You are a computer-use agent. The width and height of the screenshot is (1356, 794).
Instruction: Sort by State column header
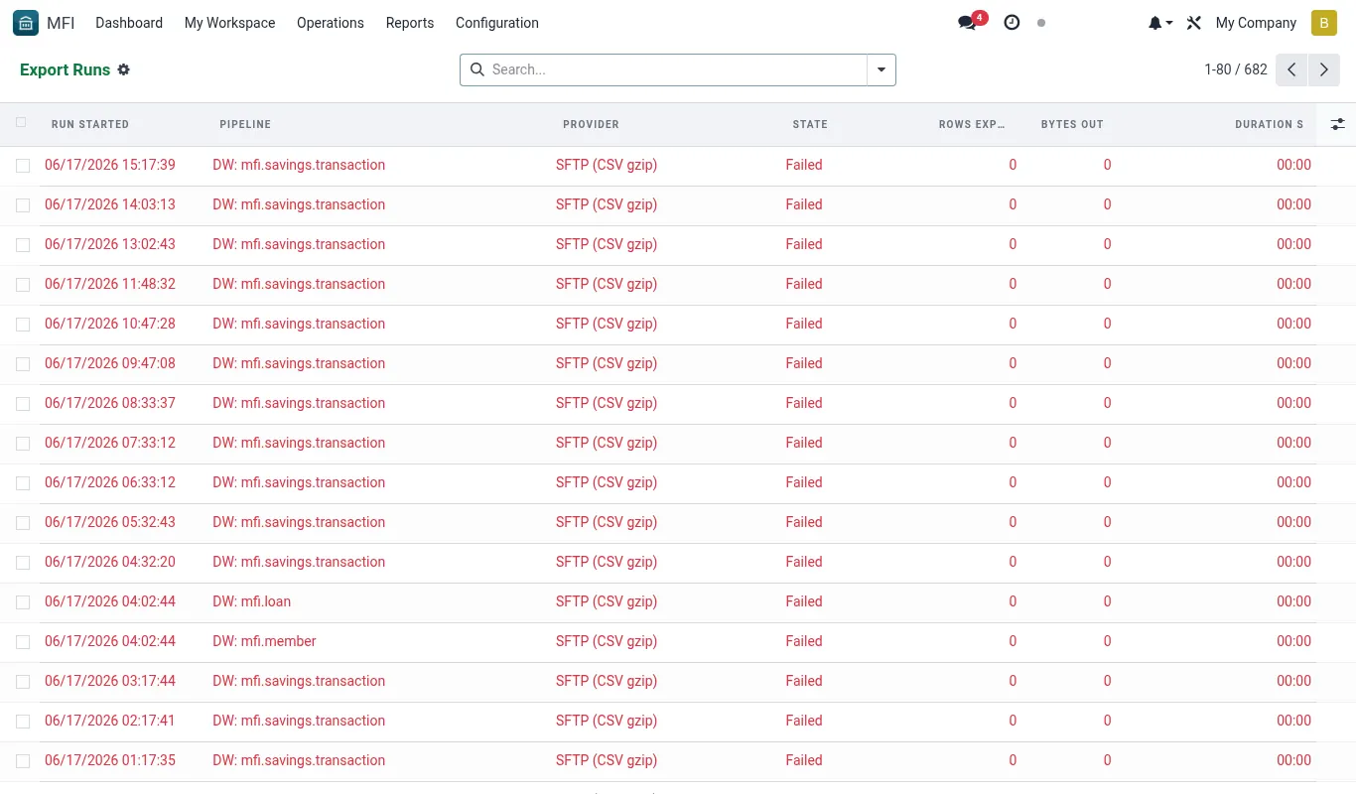[810, 124]
